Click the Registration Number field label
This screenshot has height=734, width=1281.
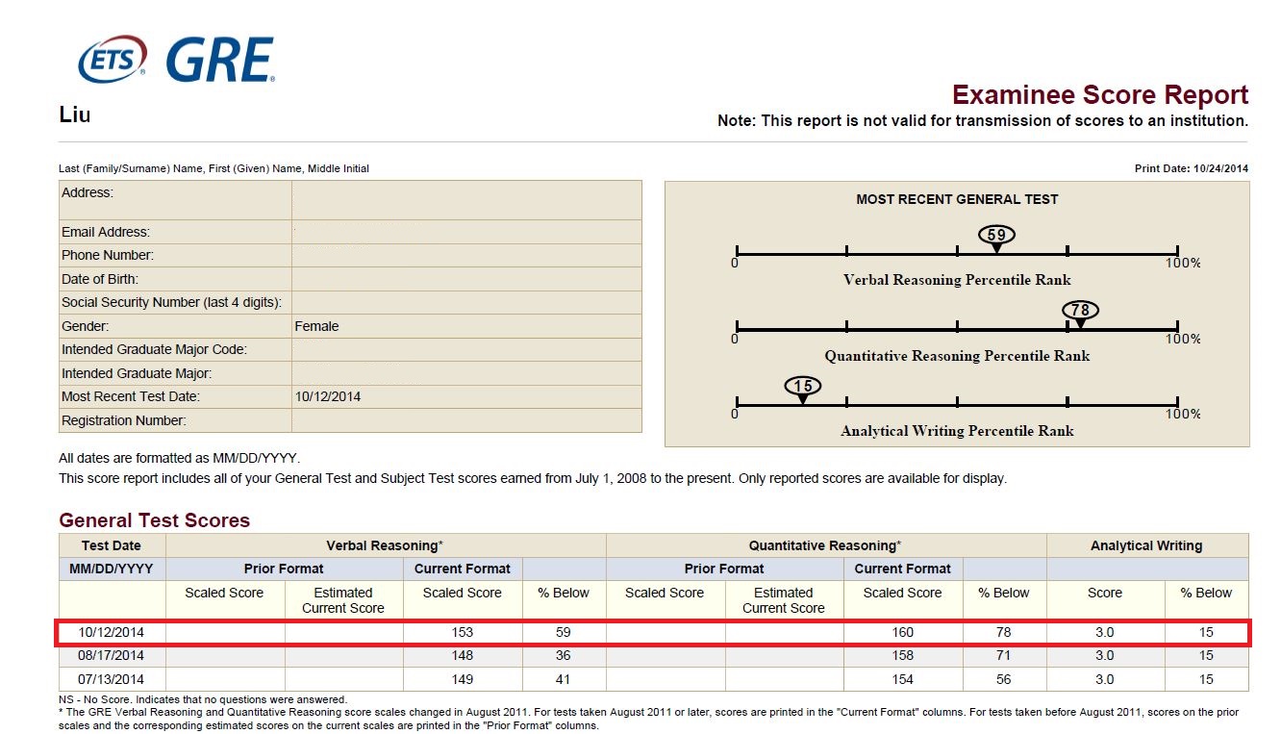tap(124, 420)
